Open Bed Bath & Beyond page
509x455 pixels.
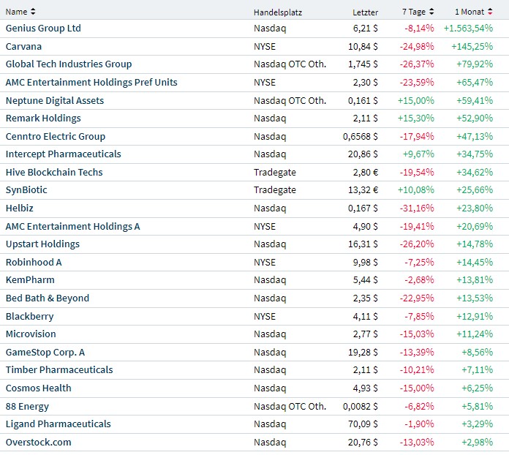[x=48, y=298]
